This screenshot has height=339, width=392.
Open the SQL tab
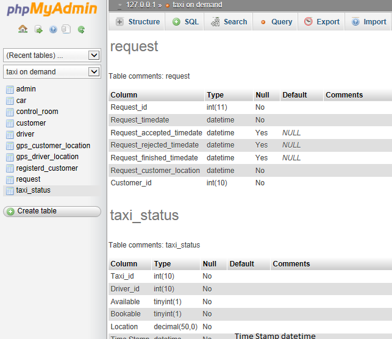pos(185,22)
